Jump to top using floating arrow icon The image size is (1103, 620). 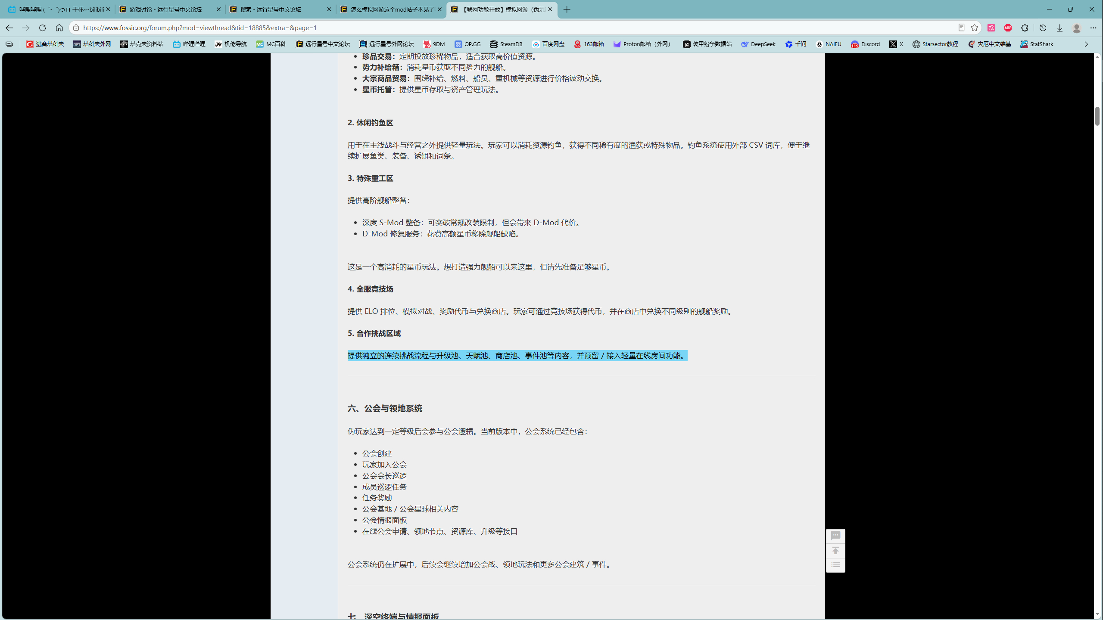pos(835,551)
